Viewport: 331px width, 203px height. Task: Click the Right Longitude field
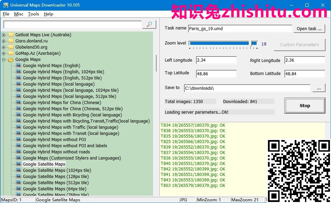click(305, 60)
